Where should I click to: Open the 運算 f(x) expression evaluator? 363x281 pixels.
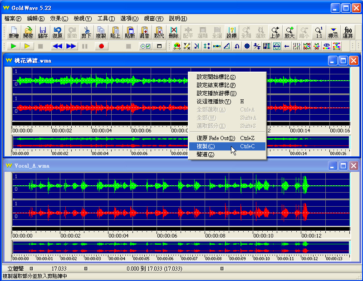(x=348, y=32)
